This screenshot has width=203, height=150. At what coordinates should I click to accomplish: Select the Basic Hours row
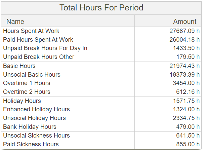coord(19,66)
